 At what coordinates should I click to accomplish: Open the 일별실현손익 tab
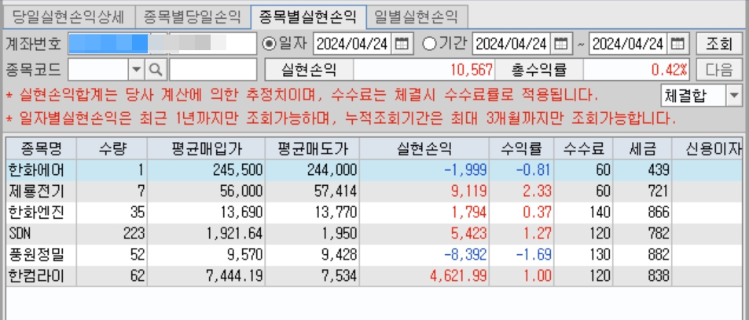(417, 17)
